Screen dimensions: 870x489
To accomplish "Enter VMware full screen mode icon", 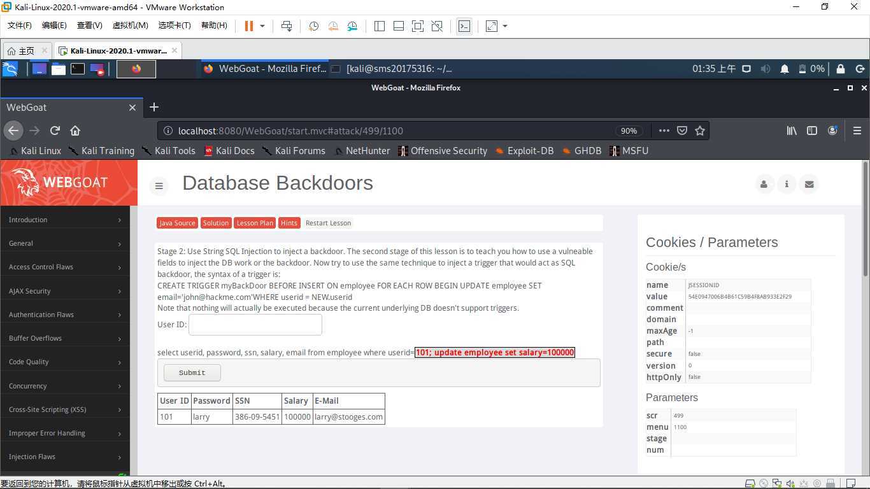I will tap(418, 26).
